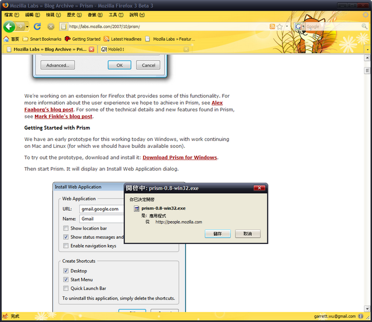
Task: Click the scrollbar down arrow
Action: (x=367, y=309)
